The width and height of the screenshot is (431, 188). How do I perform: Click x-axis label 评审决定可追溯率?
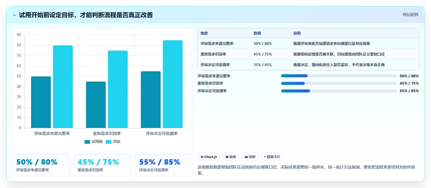click(162, 133)
